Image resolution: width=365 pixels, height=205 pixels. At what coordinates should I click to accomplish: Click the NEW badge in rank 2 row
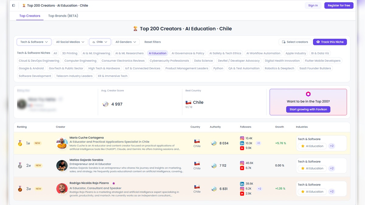[38, 166]
